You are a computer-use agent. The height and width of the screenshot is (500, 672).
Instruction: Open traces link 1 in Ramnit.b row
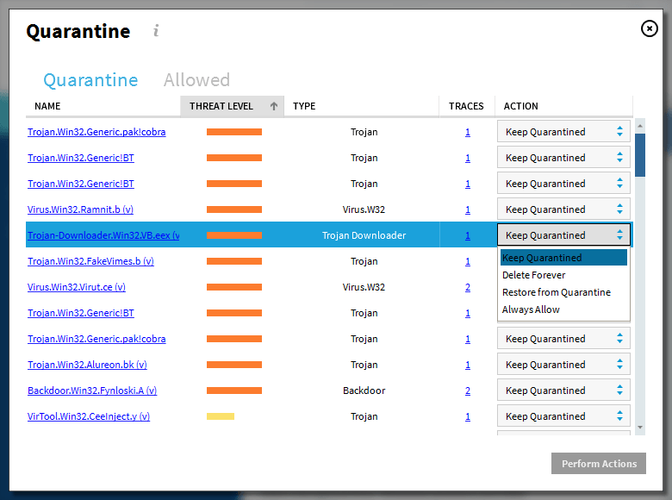click(468, 209)
